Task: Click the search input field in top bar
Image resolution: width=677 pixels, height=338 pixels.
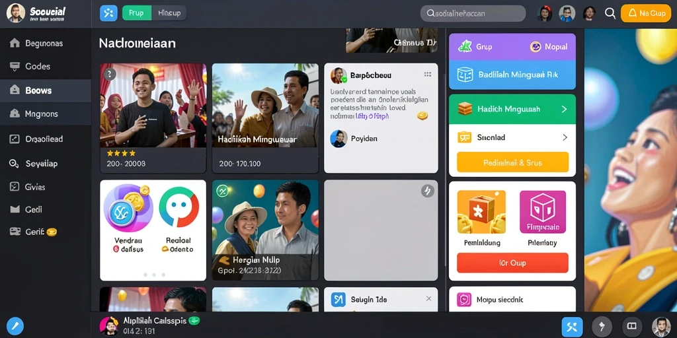Action: pos(473,13)
